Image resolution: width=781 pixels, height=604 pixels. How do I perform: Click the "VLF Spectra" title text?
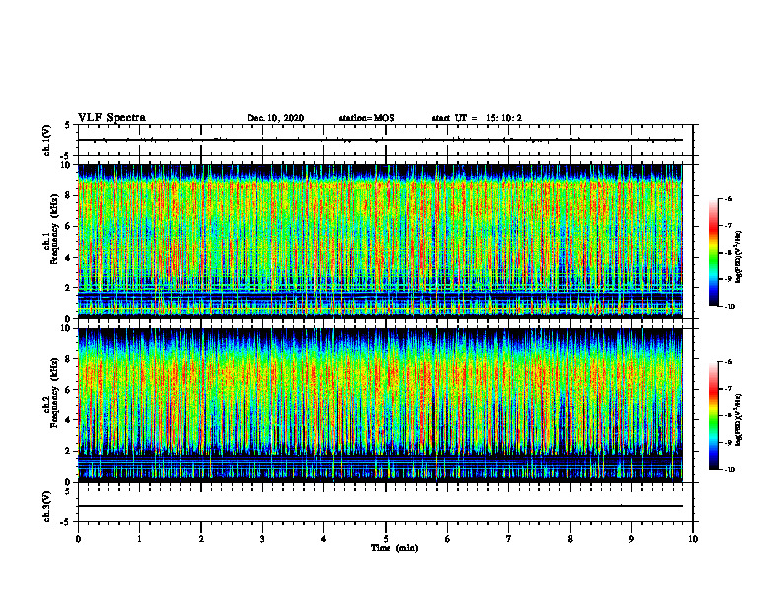(111, 118)
